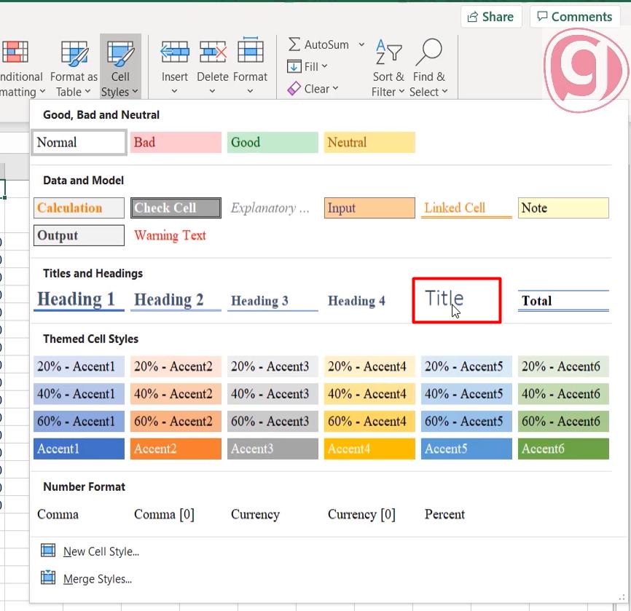Open the Format as Table gallery

click(74, 66)
